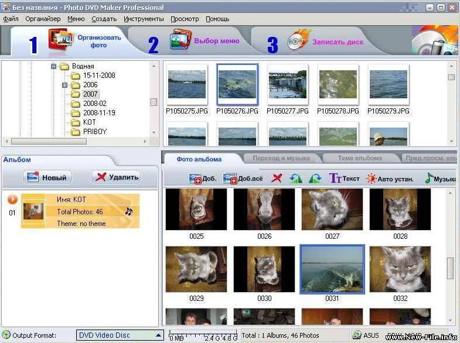Viewport: 460px width, 343px height.
Task: Open the Создать menu
Action: 104,19
